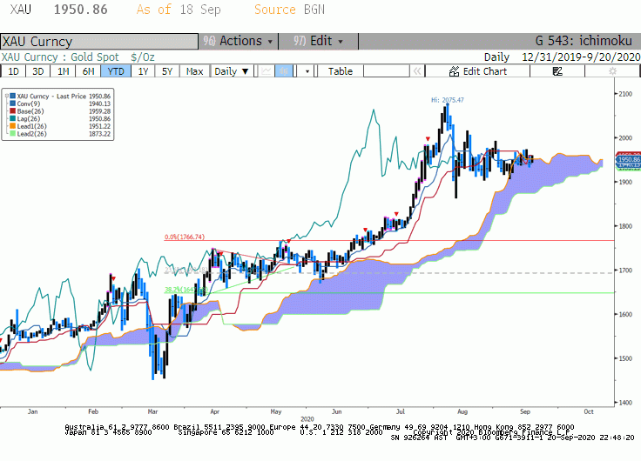Open the Daily periodicity dropdown
The height and width of the screenshot is (461, 641).
(232, 71)
